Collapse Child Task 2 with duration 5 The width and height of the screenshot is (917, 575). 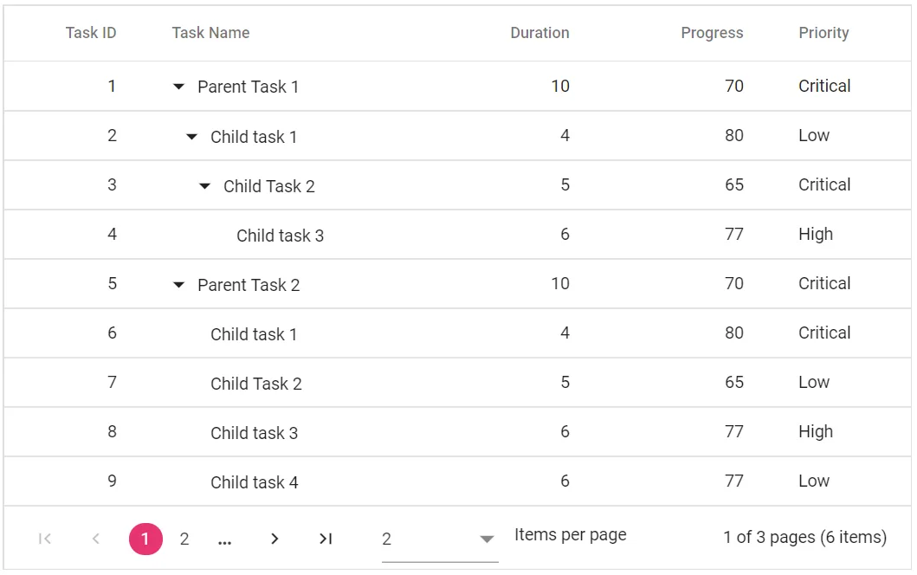pos(204,185)
